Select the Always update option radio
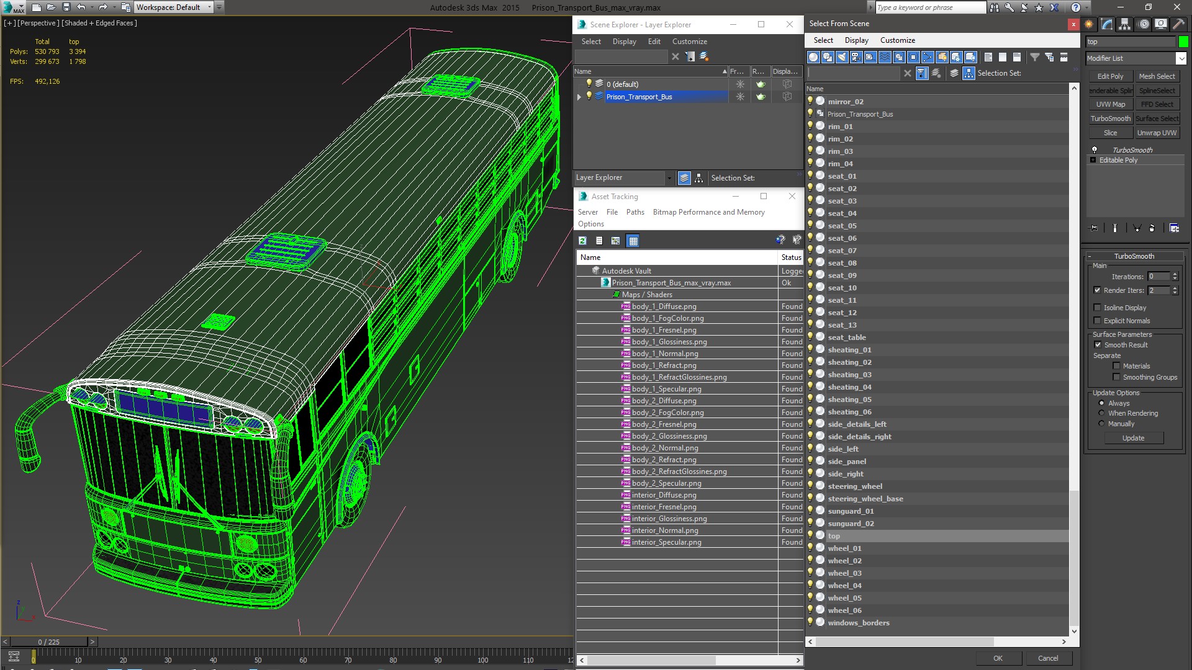 pos(1101,403)
